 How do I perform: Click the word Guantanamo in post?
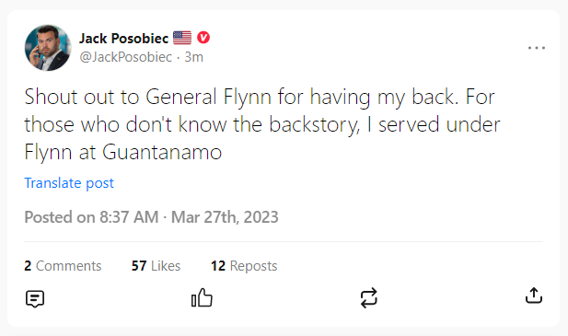[162, 152]
